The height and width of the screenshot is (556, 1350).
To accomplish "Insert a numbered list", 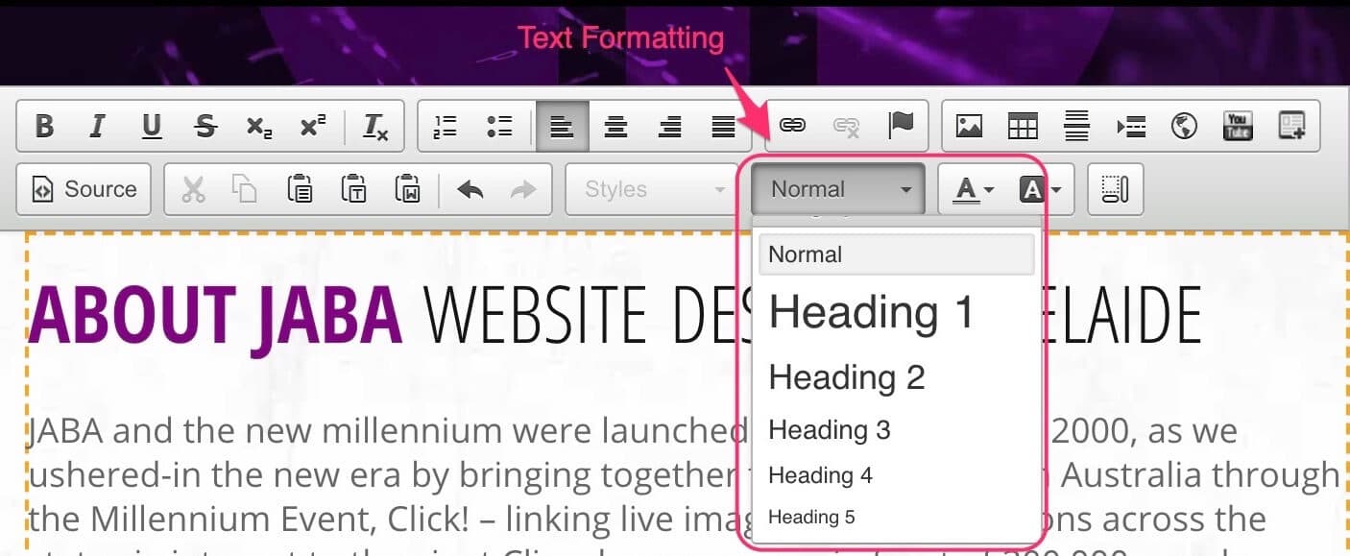I will pos(446,126).
